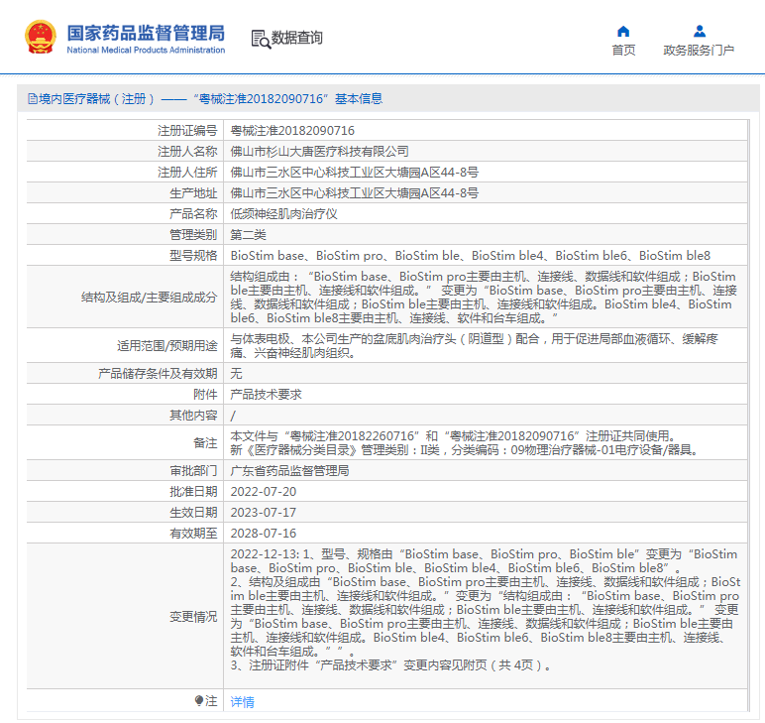Select effective date 2023-07-17
Viewport: 765px width, 723px height.
click(264, 513)
